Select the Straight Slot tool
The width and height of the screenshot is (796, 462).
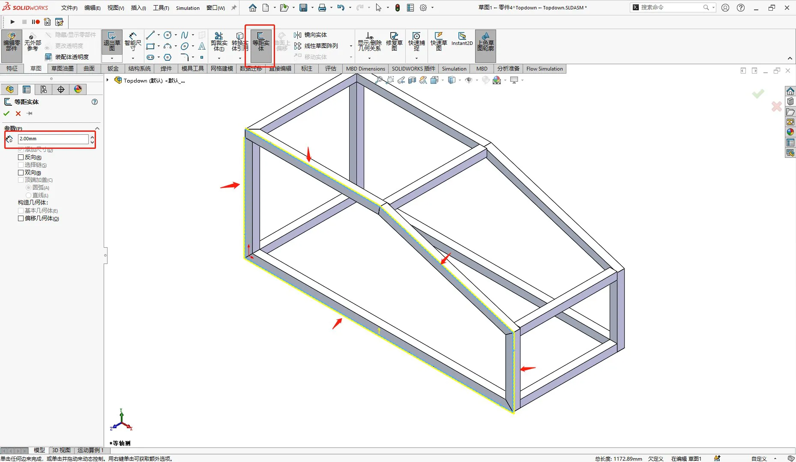(x=150, y=57)
